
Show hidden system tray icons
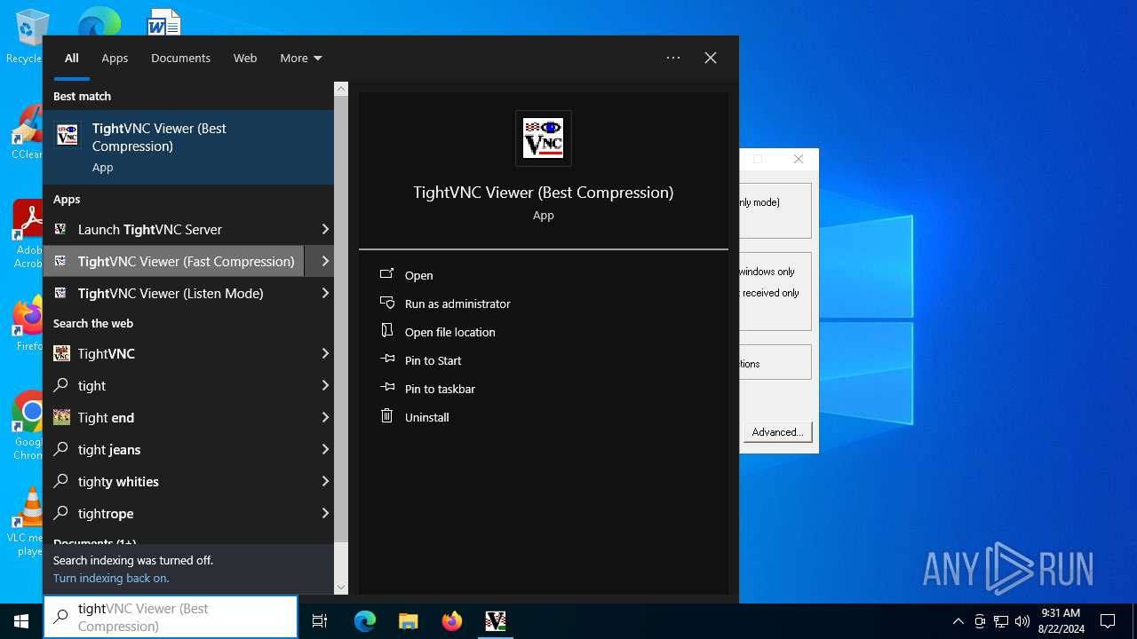958,621
